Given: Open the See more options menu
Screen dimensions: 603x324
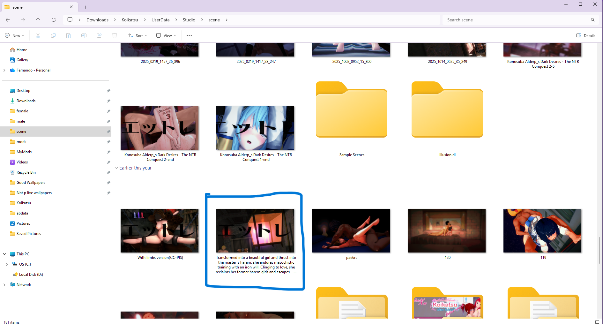Looking at the screenshot, I should pos(189,35).
